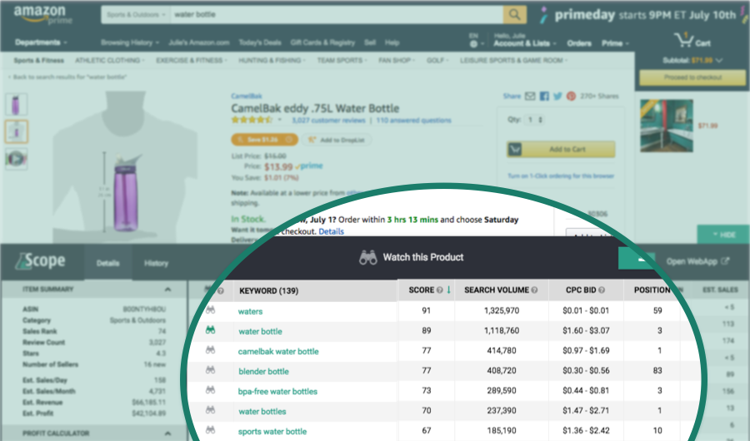
Task: Click the product star rating
Action: pos(252,120)
